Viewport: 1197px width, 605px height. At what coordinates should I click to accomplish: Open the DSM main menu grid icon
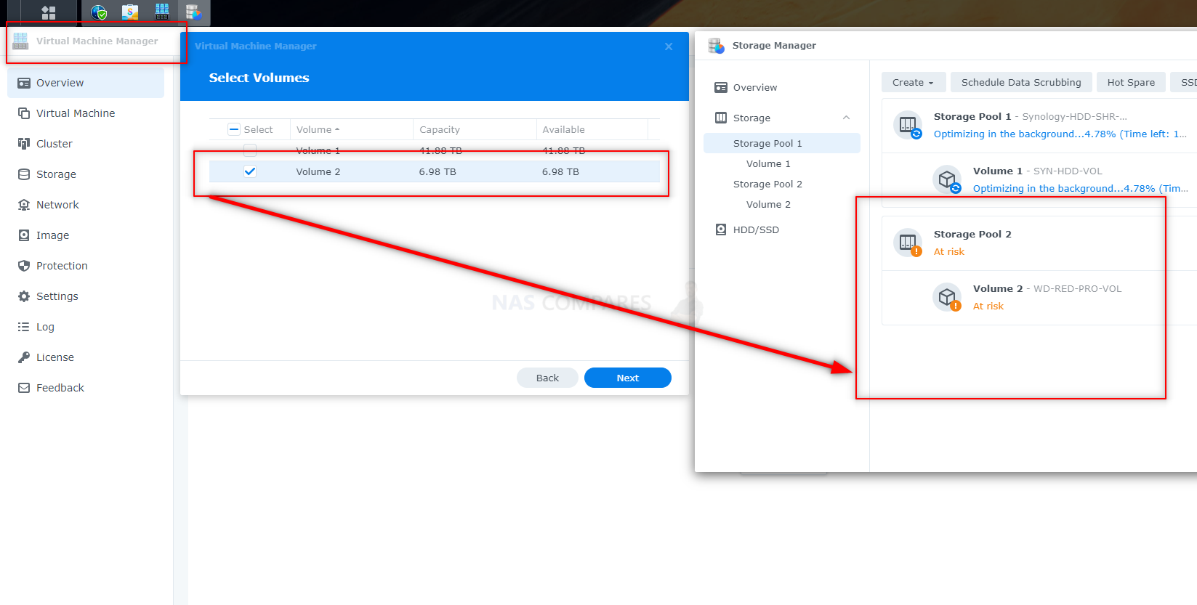[x=49, y=12]
